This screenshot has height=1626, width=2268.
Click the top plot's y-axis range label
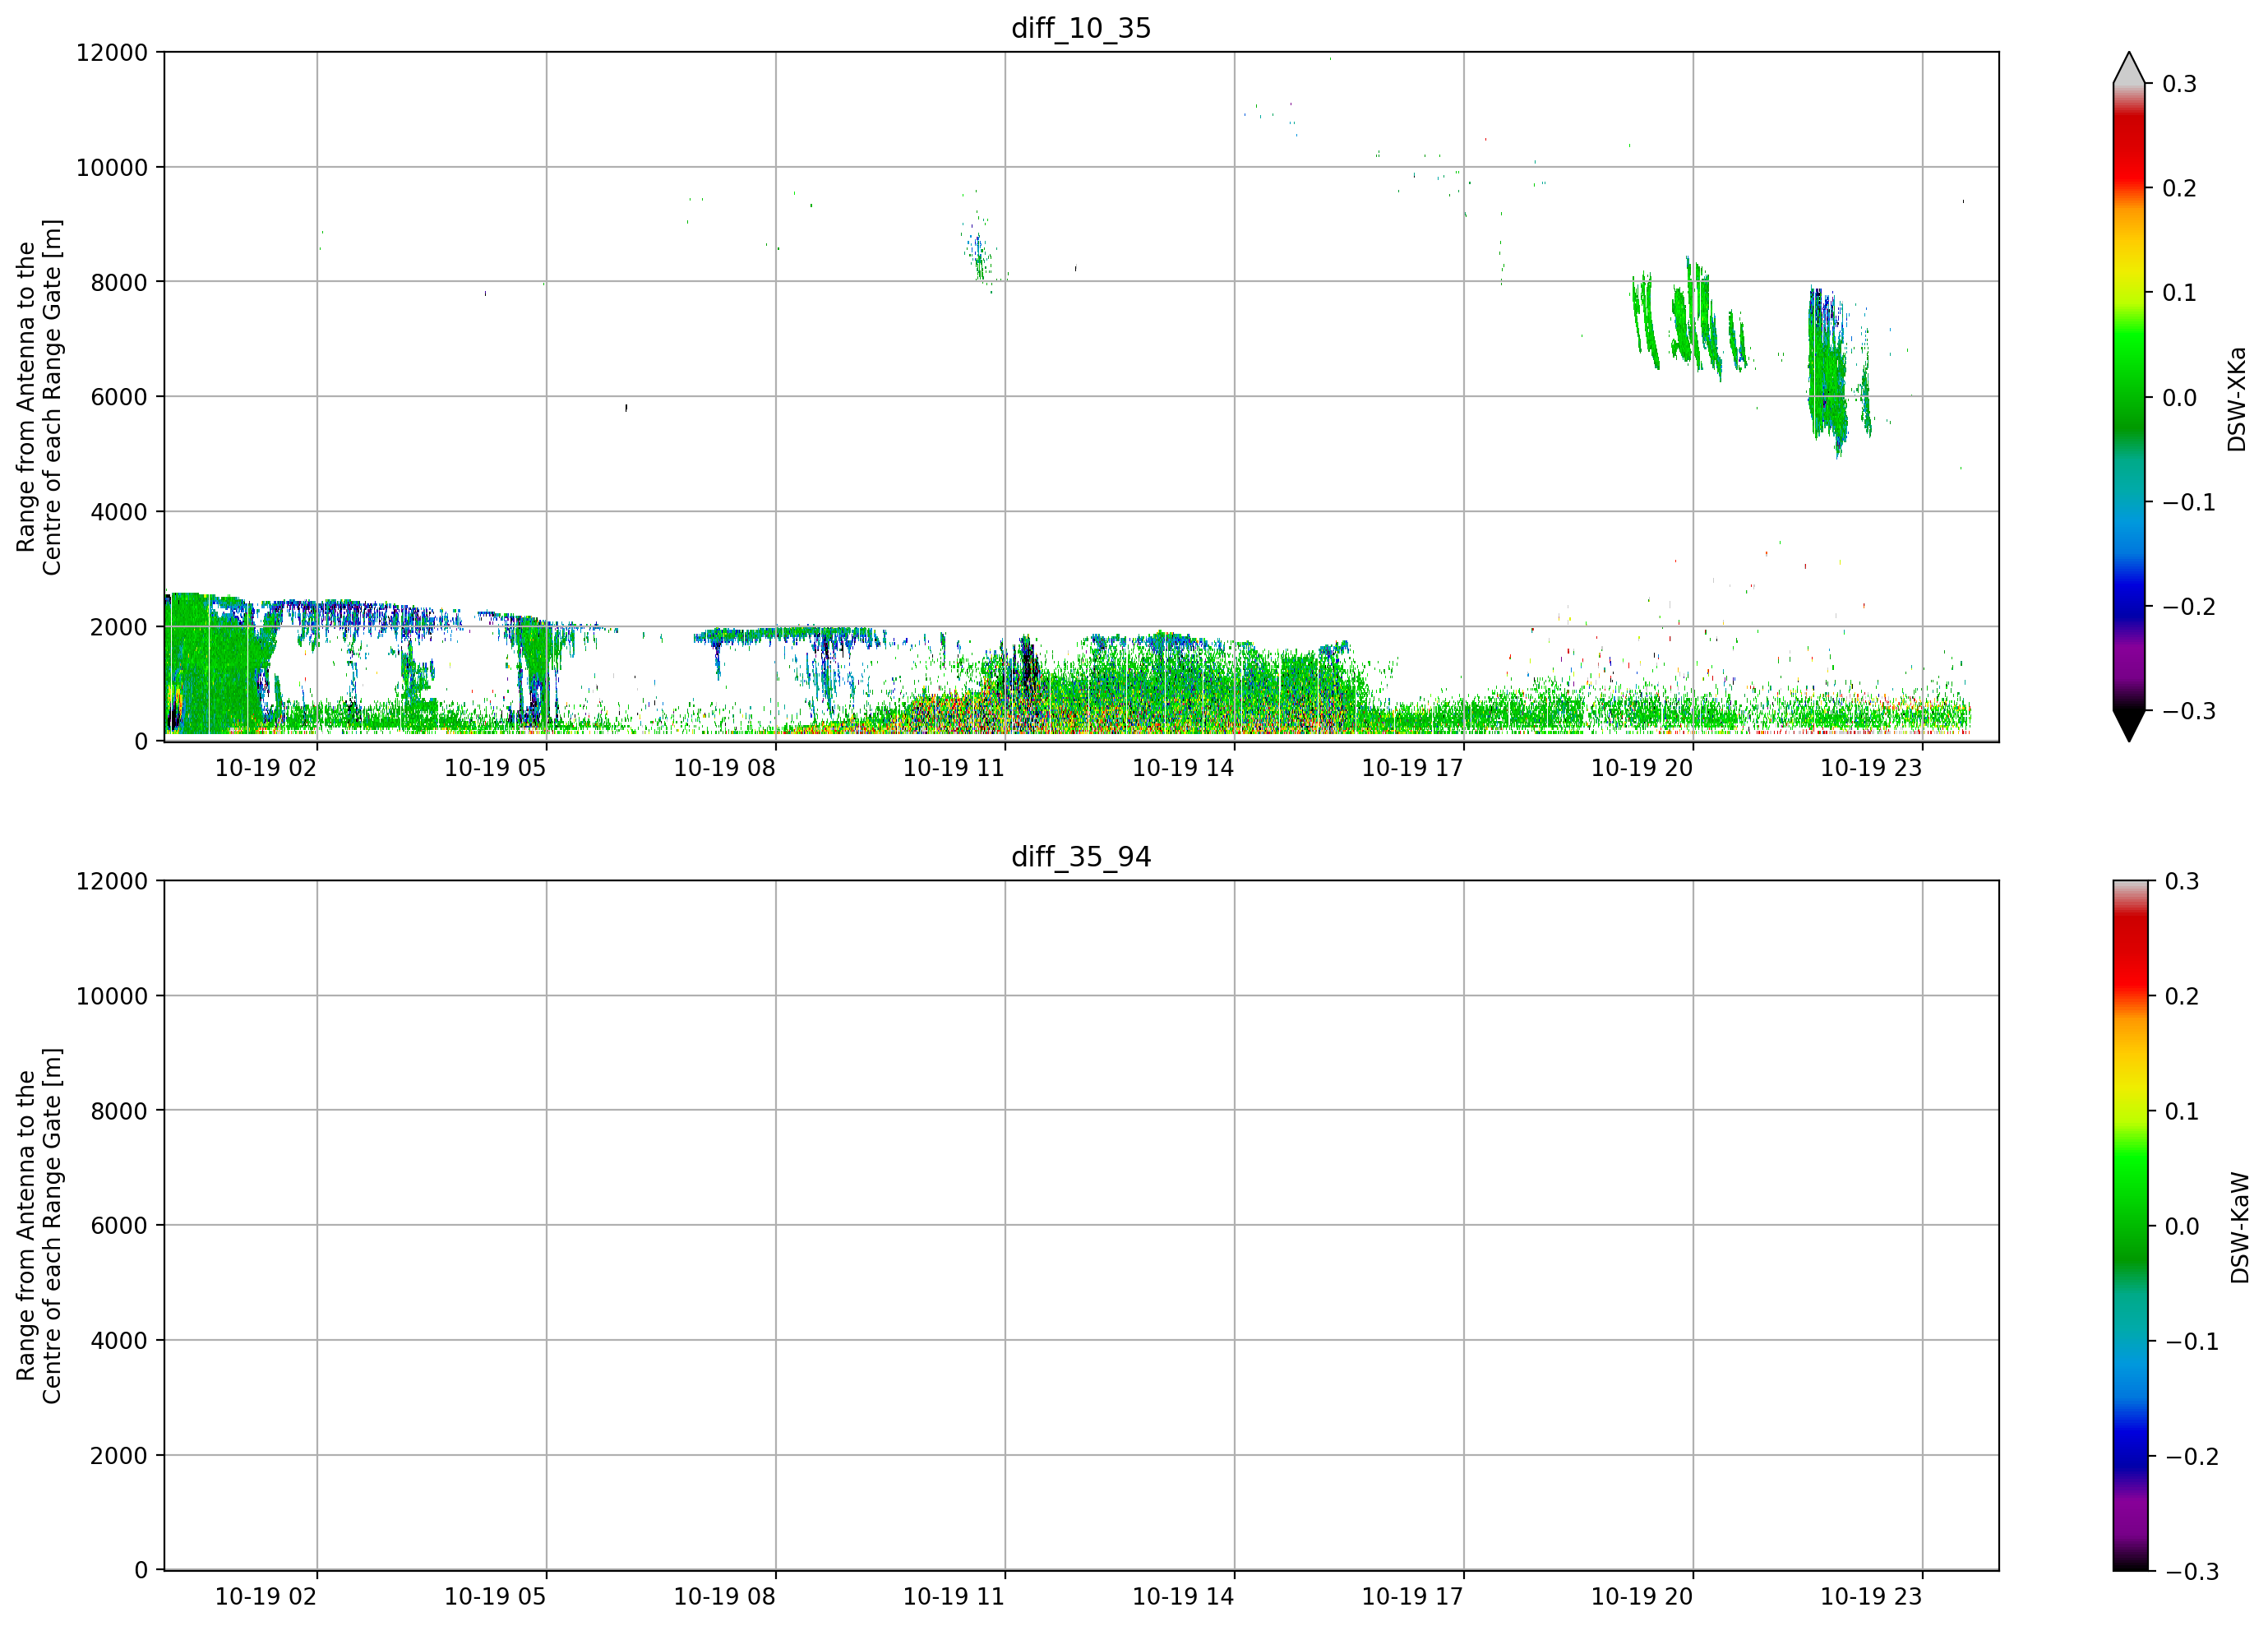coord(39,397)
